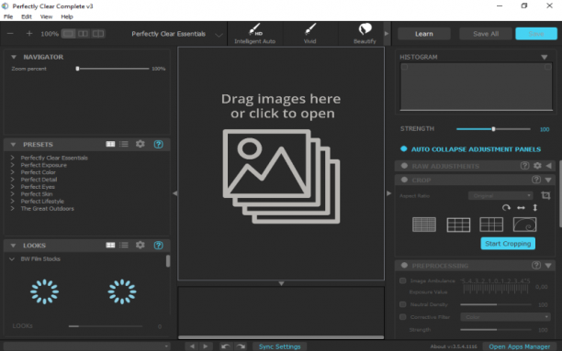This screenshot has height=351, width=562.
Task: Switch Looks panel to grid view
Action: pyautogui.click(x=110, y=245)
